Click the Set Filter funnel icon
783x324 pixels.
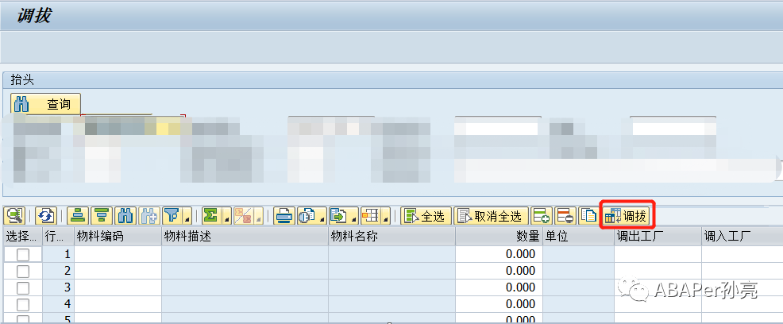point(173,216)
